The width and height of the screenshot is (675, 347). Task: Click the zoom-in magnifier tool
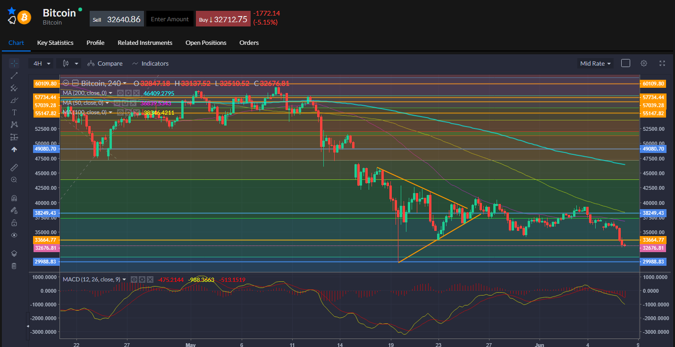click(x=14, y=180)
